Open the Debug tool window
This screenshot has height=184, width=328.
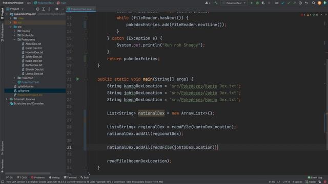54,177
